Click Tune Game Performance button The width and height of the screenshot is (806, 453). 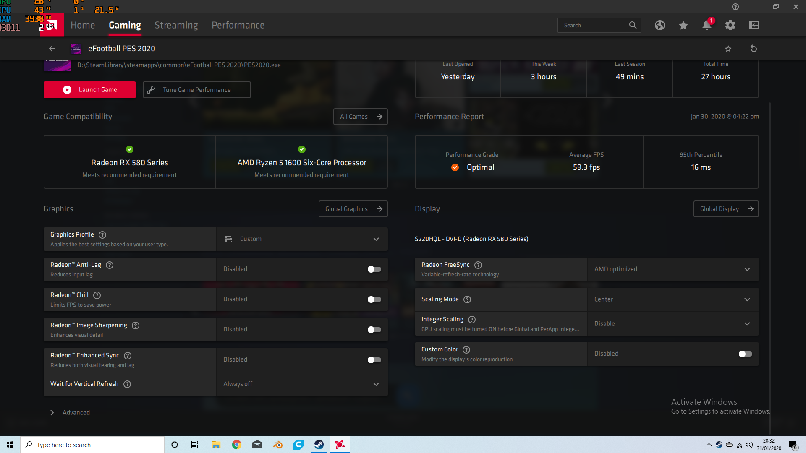tap(197, 90)
